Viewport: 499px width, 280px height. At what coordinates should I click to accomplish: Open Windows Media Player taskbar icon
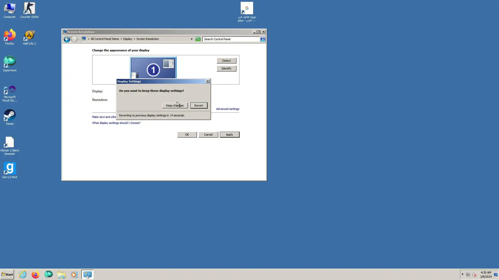(74, 275)
